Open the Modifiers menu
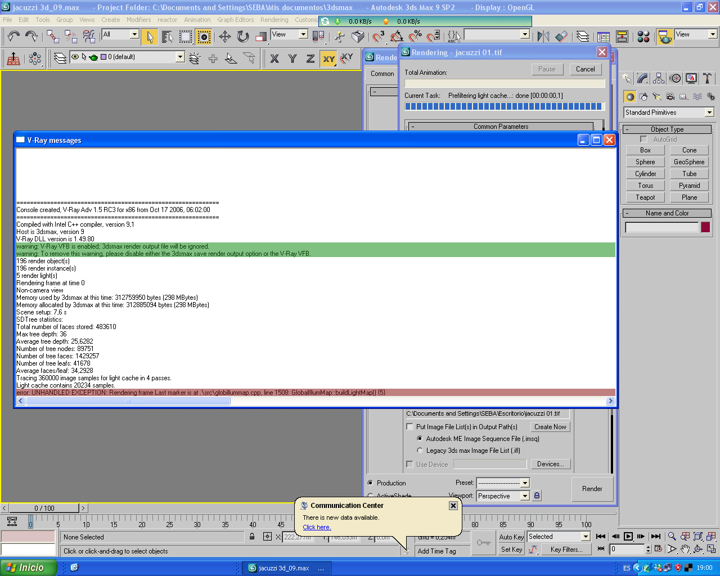 [138, 20]
